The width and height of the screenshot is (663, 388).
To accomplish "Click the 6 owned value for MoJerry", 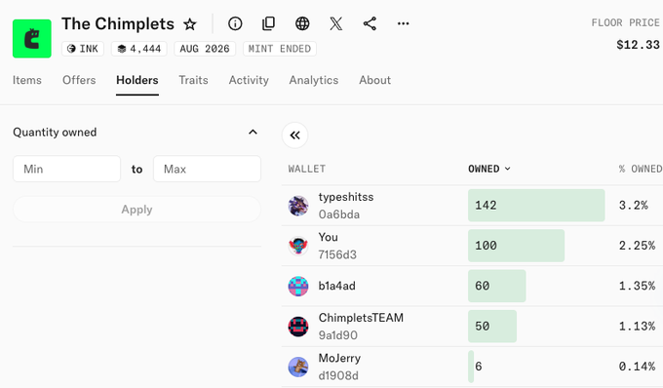I will pyautogui.click(x=478, y=367).
